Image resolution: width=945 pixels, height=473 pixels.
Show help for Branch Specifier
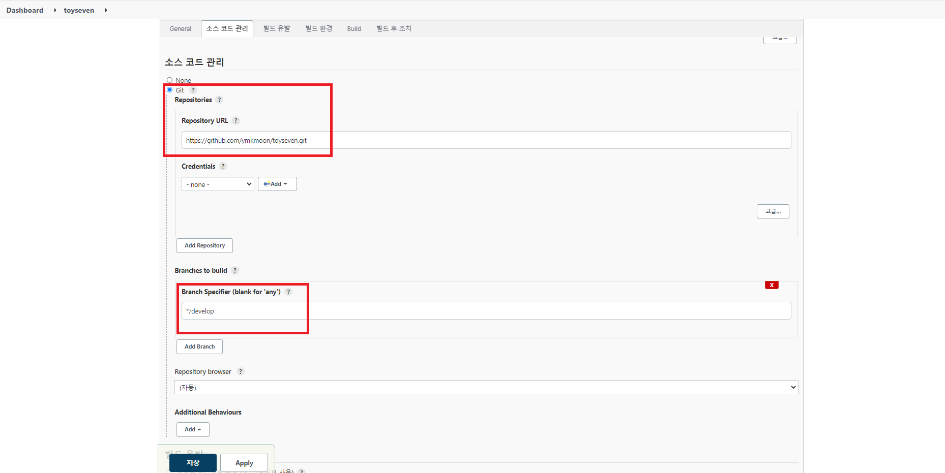click(x=288, y=292)
